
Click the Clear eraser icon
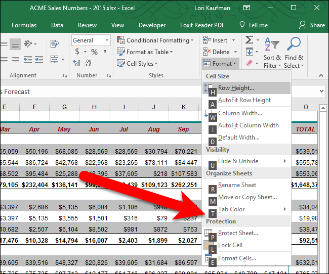pyautogui.click(x=249, y=64)
